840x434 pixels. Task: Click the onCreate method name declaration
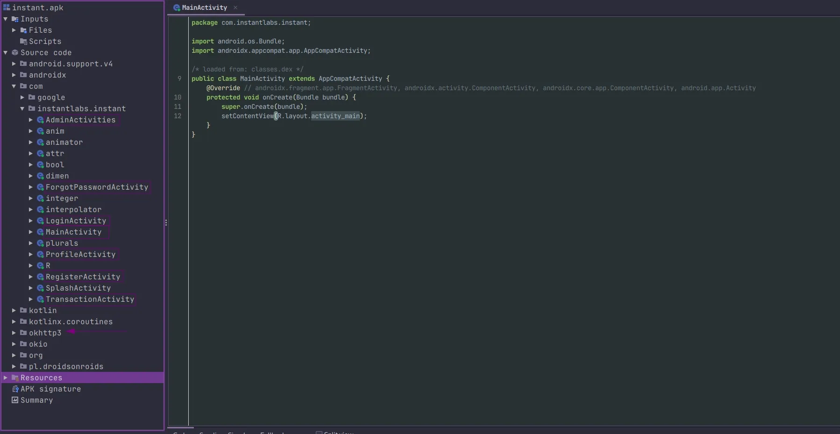click(278, 98)
